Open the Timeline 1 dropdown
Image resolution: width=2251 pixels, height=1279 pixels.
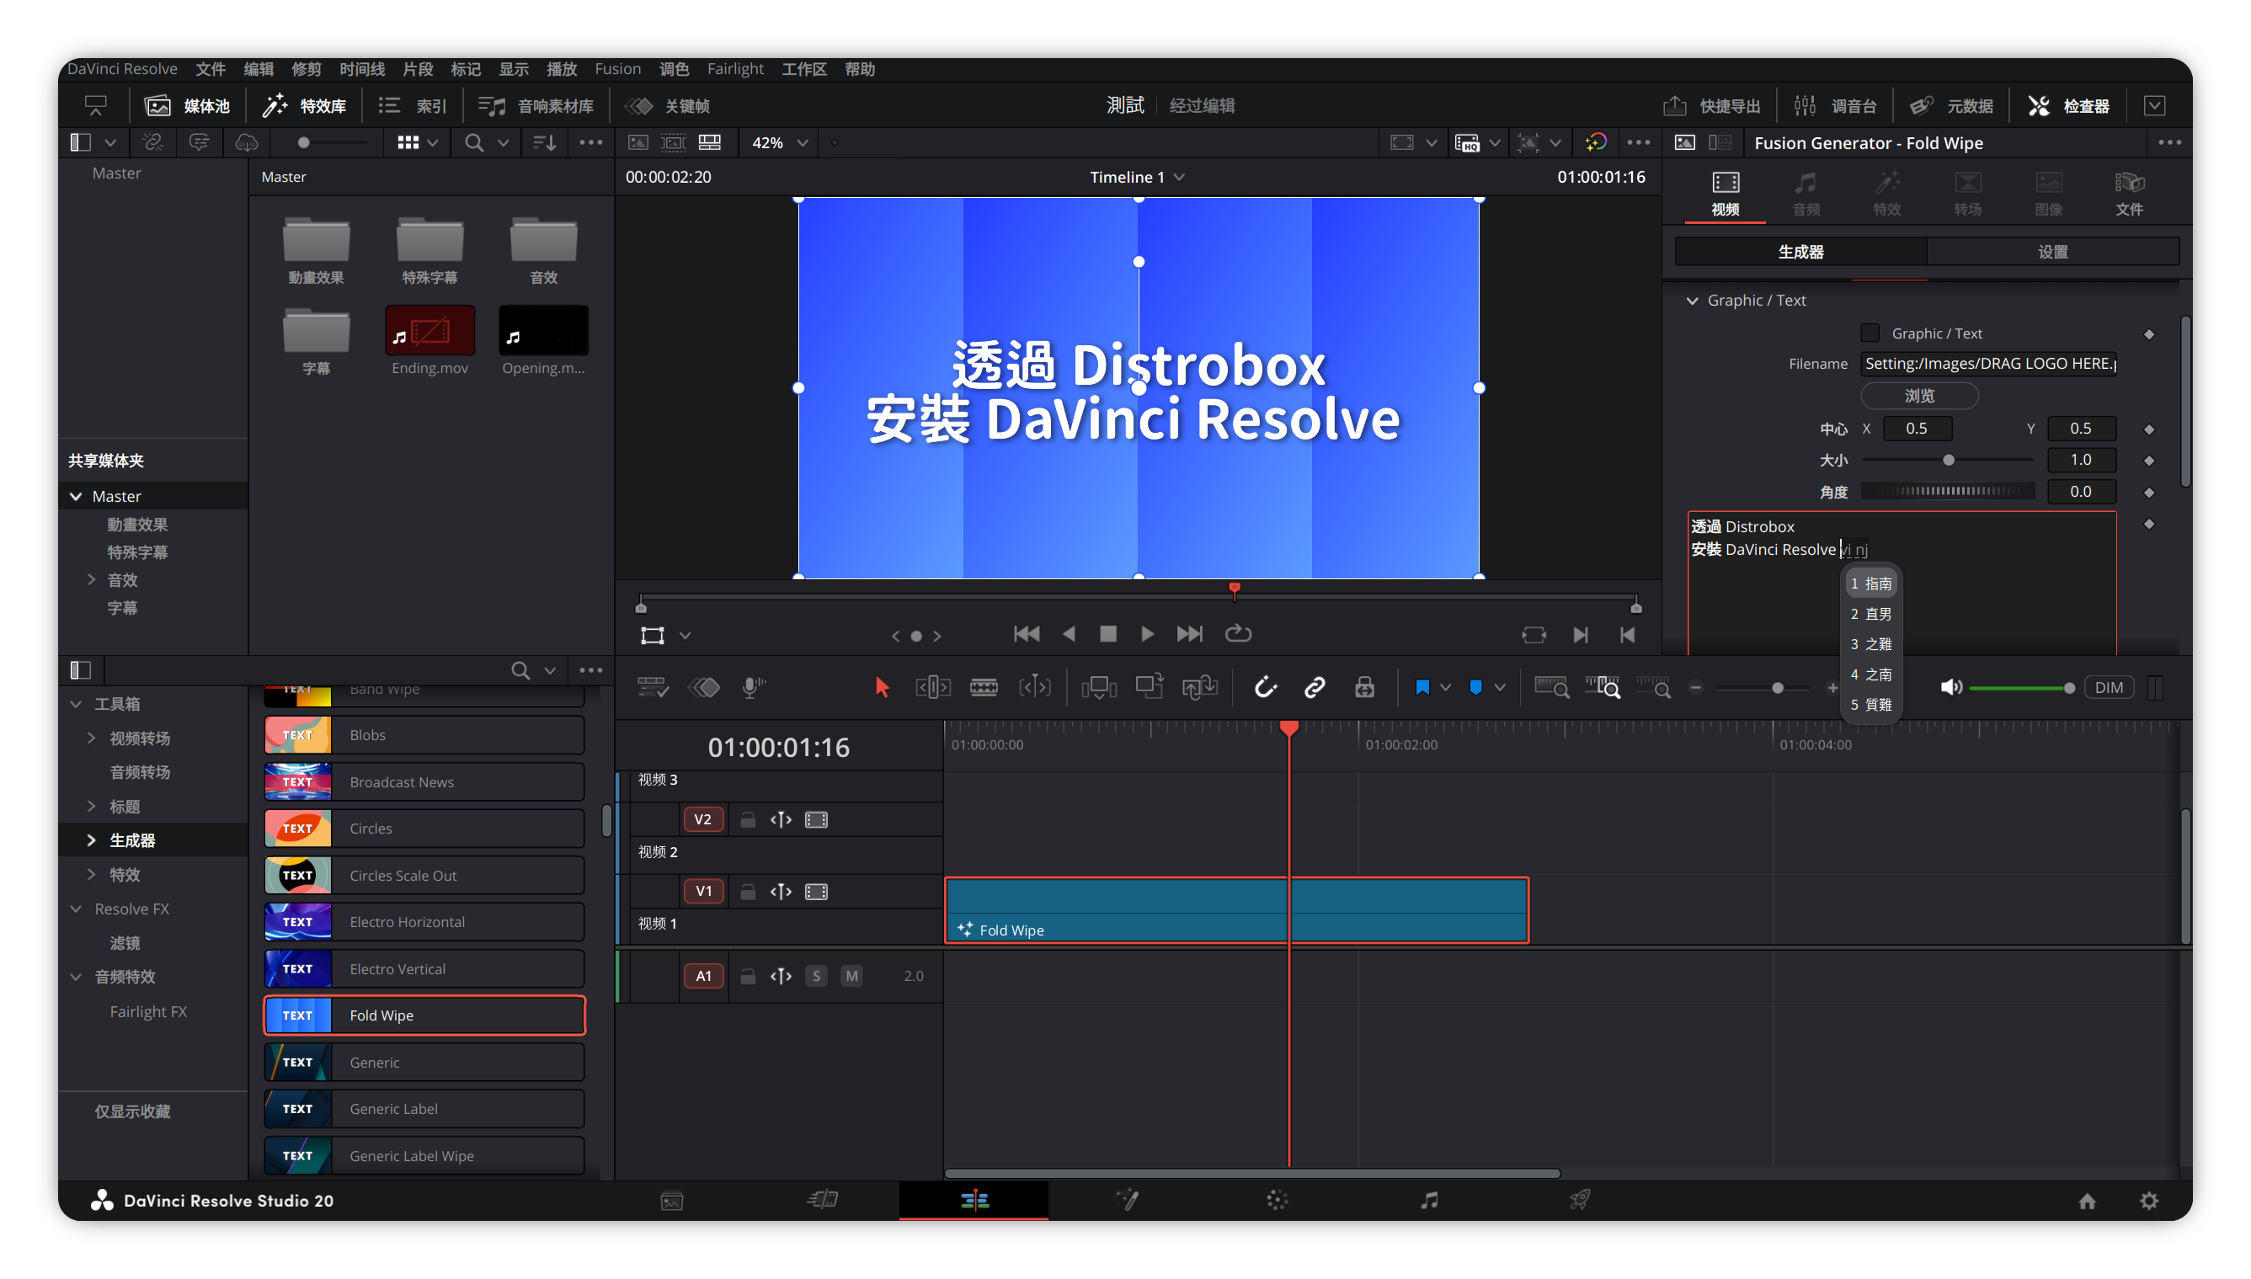1137,177
